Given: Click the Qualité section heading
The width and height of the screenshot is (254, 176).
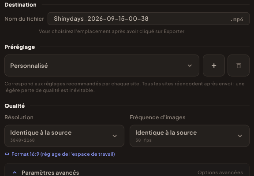Looking at the screenshot, I should pyautogui.click(x=15, y=106).
